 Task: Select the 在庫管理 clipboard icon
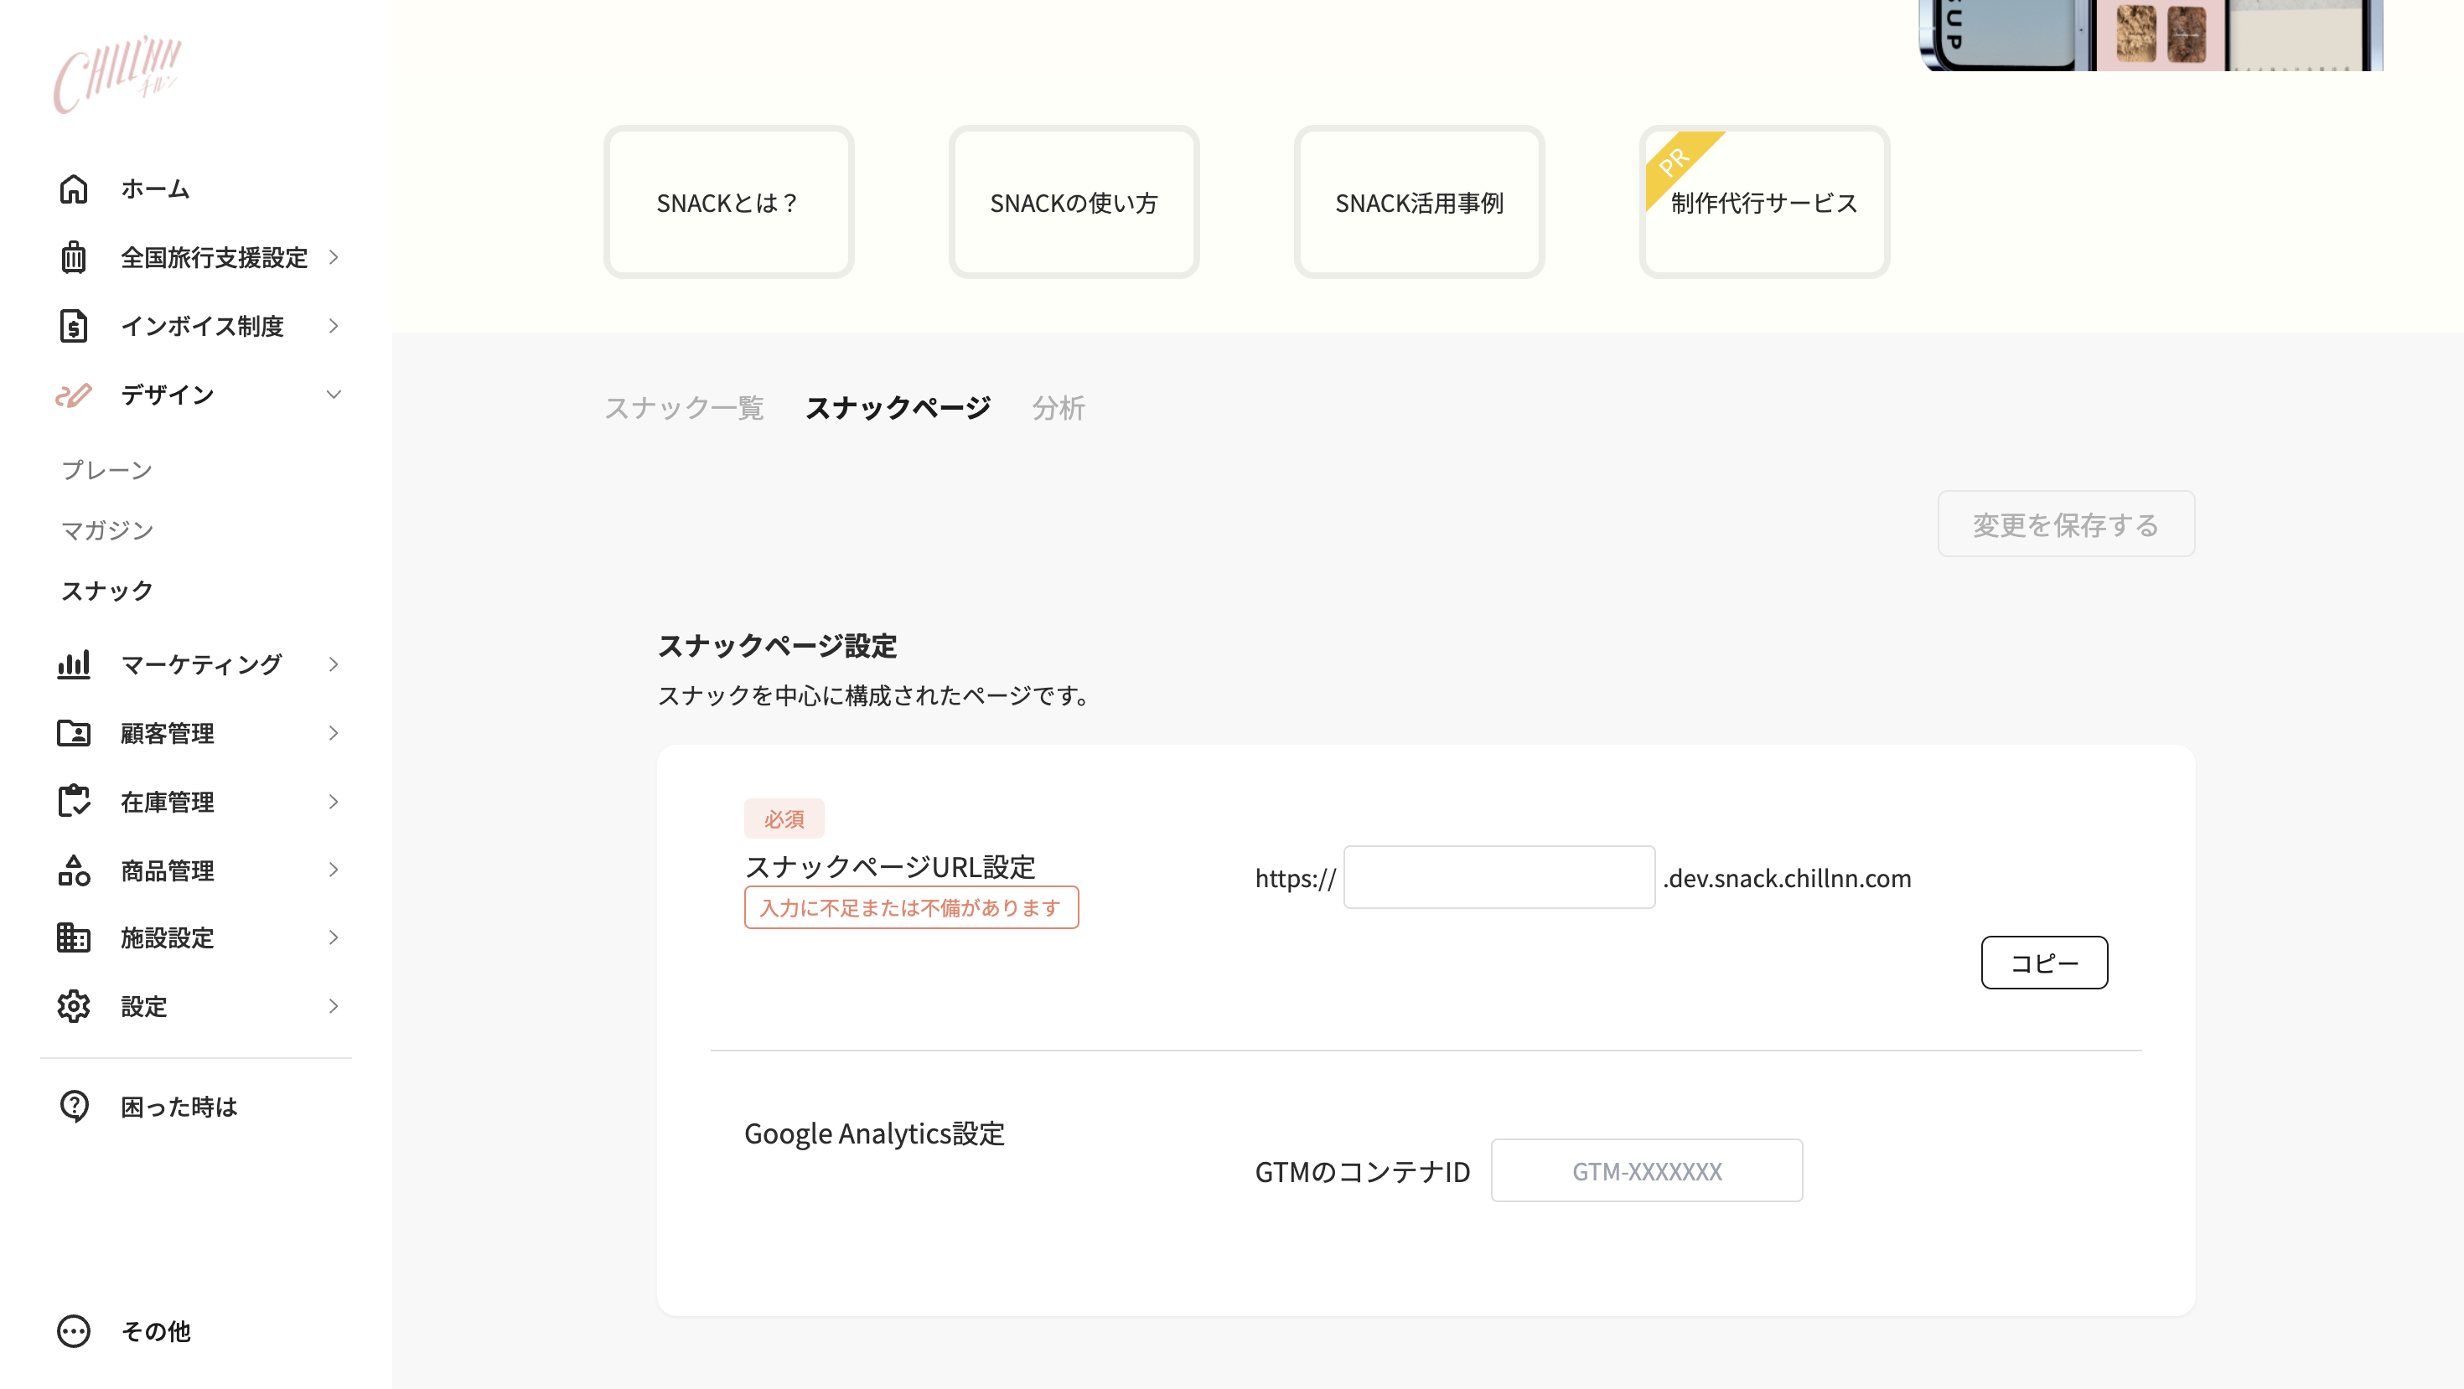pos(75,802)
